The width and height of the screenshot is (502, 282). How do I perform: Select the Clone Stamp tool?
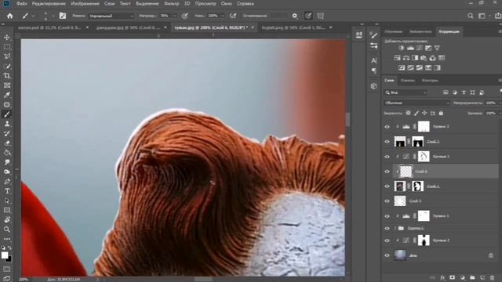(7, 124)
